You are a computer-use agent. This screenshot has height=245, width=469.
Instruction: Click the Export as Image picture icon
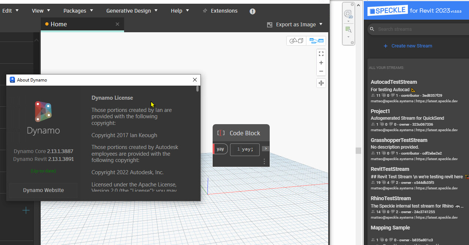tap(270, 25)
